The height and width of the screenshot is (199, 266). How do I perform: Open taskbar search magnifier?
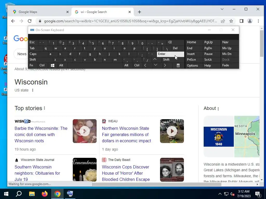click(19, 194)
